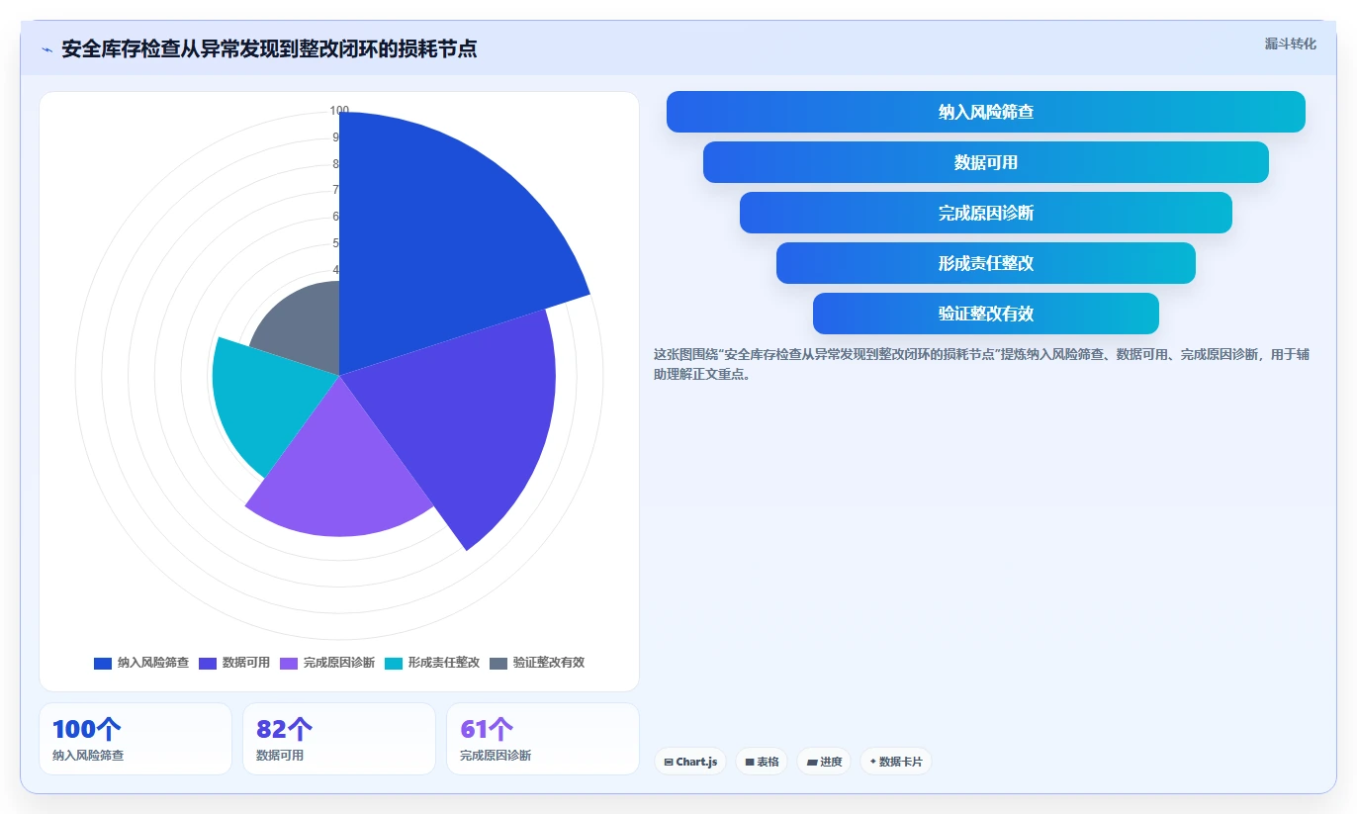Click the Chart.js tag chip
The image size is (1357, 814).
[690, 762]
